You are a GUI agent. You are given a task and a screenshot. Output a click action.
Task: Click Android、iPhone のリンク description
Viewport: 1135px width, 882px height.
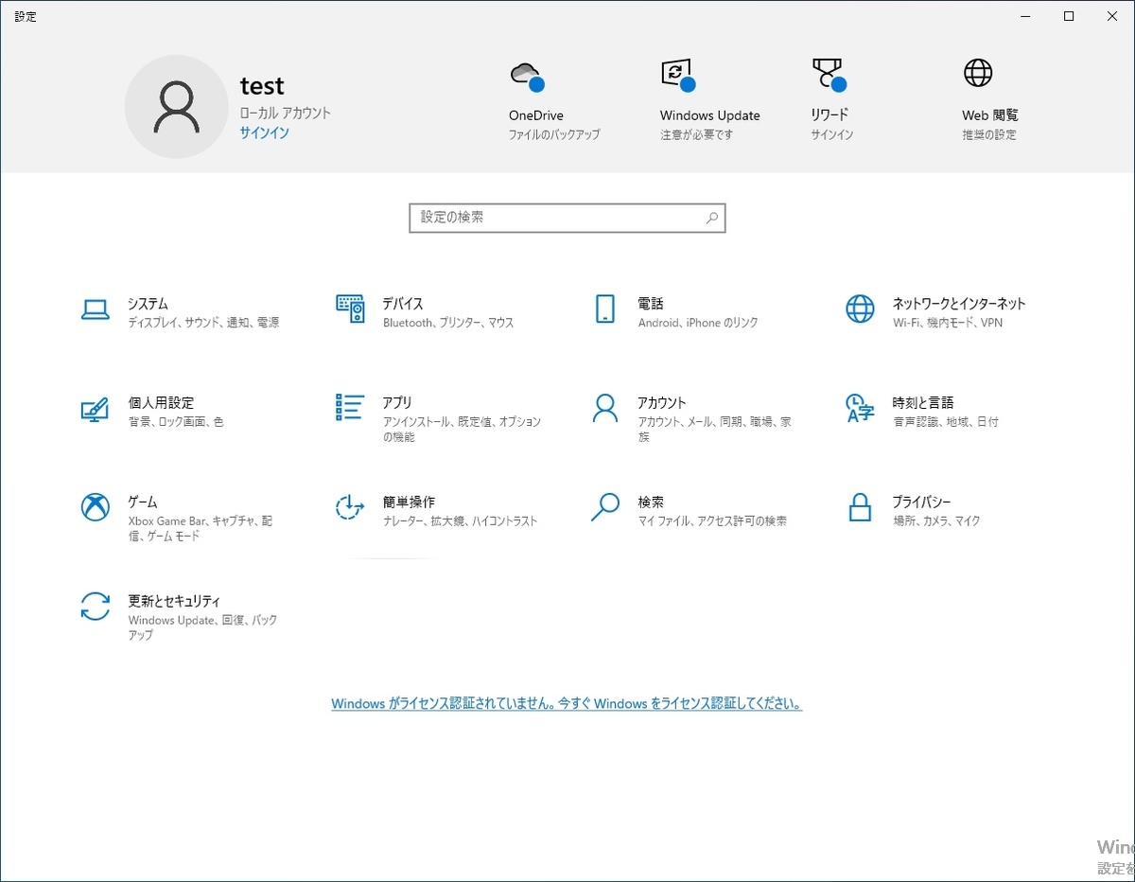pyautogui.click(x=698, y=323)
